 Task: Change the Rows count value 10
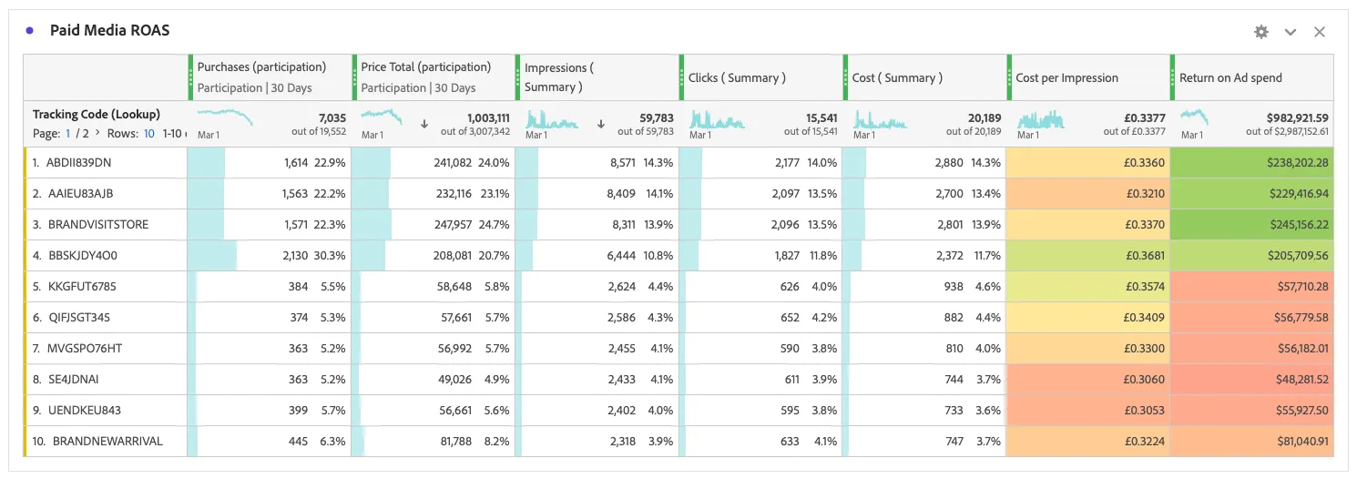coord(148,133)
